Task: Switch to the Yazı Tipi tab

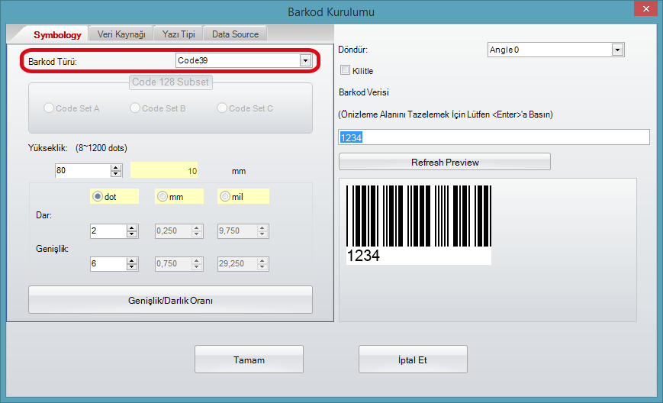Action: coord(179,34)
